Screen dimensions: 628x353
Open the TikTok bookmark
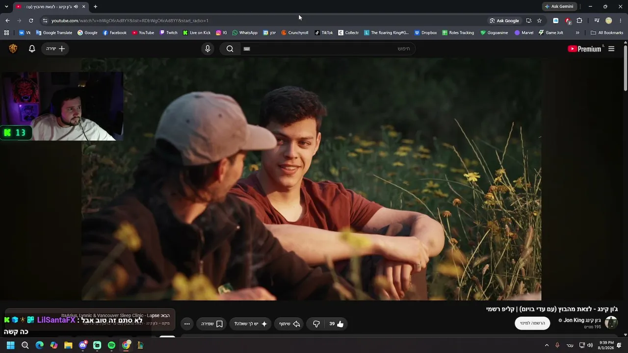pyautogui.click(x=323, y=33)
